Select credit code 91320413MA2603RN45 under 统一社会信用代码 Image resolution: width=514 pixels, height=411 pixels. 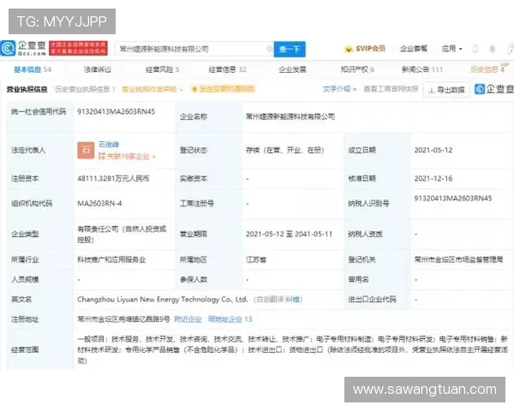tap(116, 112)
